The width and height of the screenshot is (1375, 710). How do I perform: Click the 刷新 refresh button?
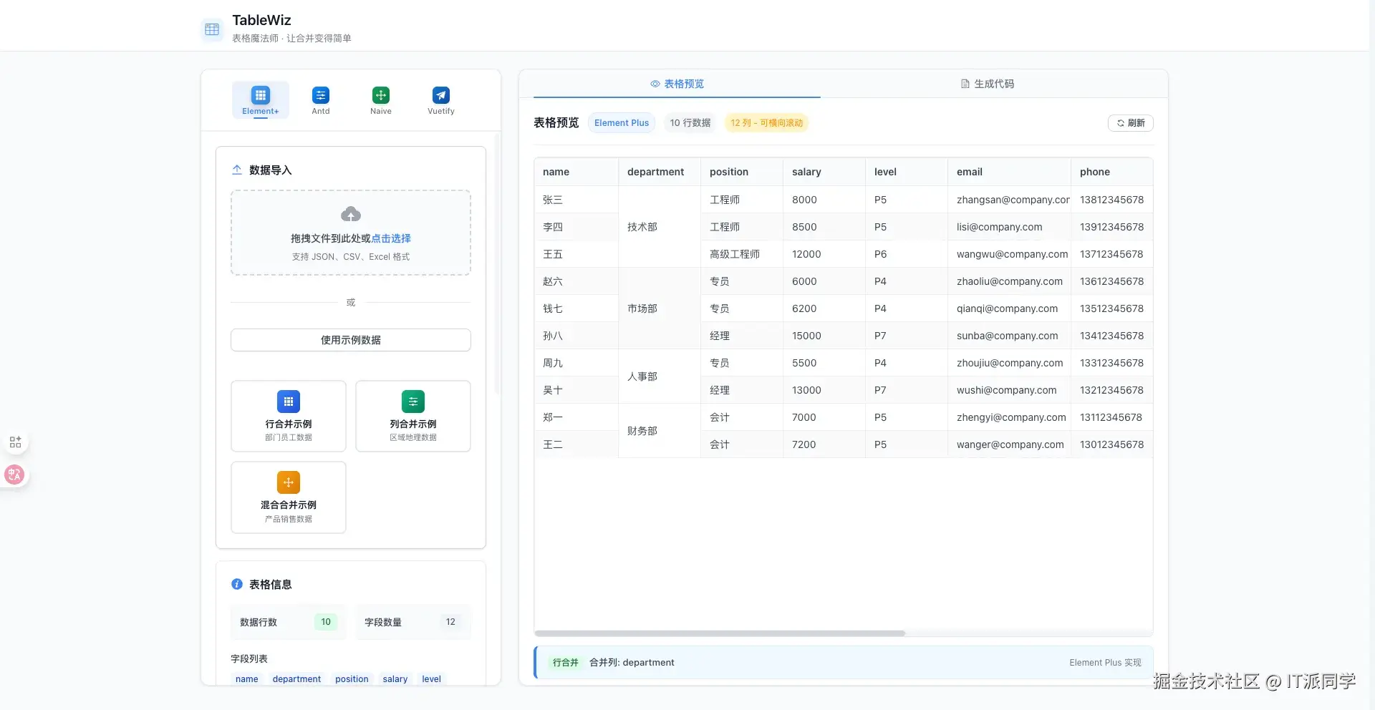point(1130,123)
